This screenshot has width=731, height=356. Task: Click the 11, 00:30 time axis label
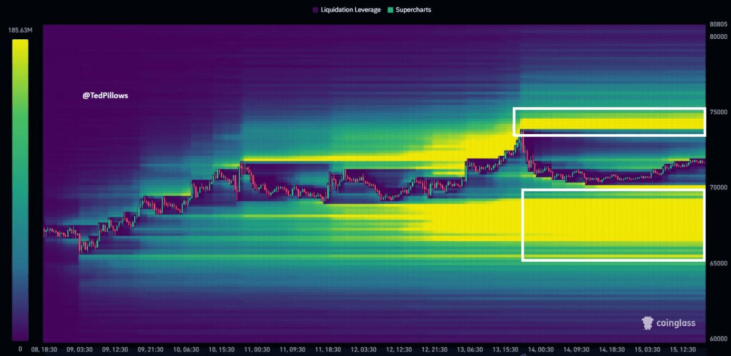point(257,349)
